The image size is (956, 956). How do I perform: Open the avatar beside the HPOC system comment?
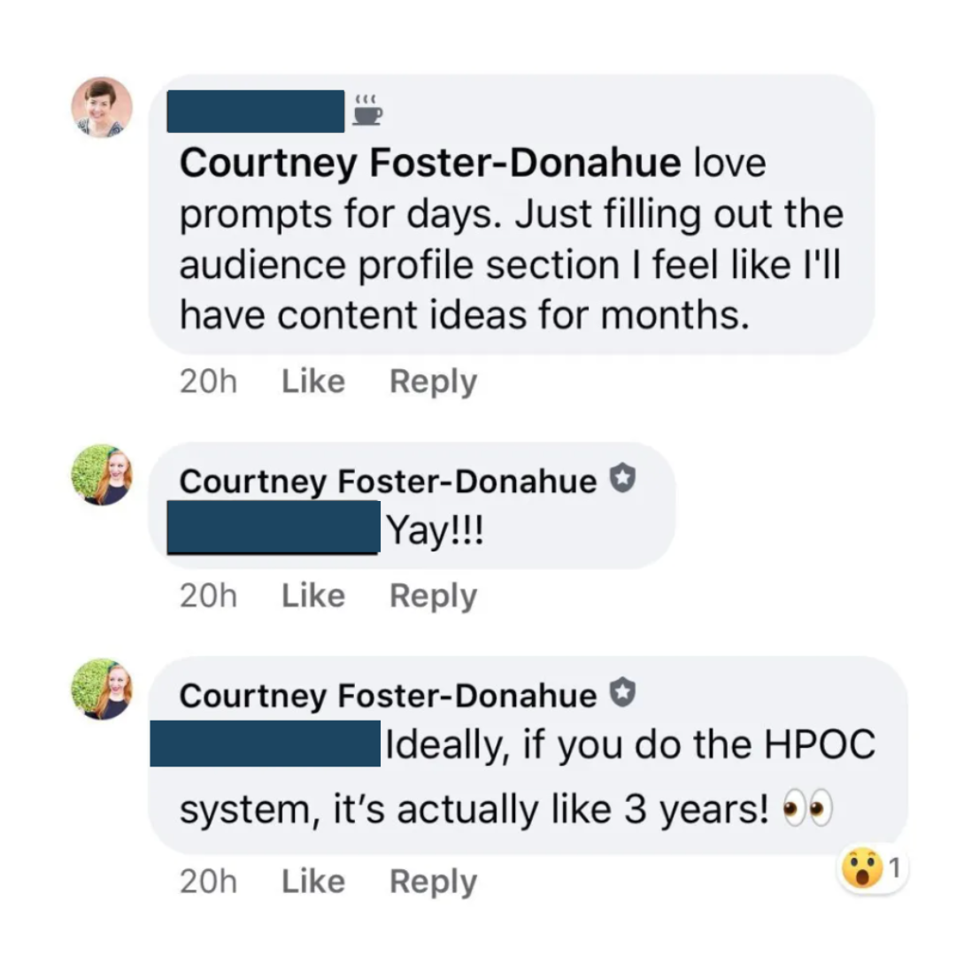tap(102, 689)
